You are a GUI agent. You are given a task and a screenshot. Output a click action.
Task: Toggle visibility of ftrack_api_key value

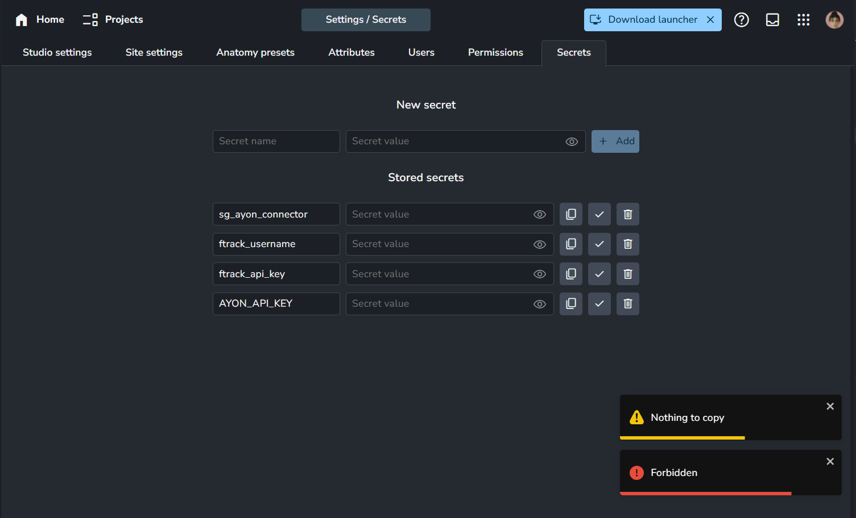point(540,274)
